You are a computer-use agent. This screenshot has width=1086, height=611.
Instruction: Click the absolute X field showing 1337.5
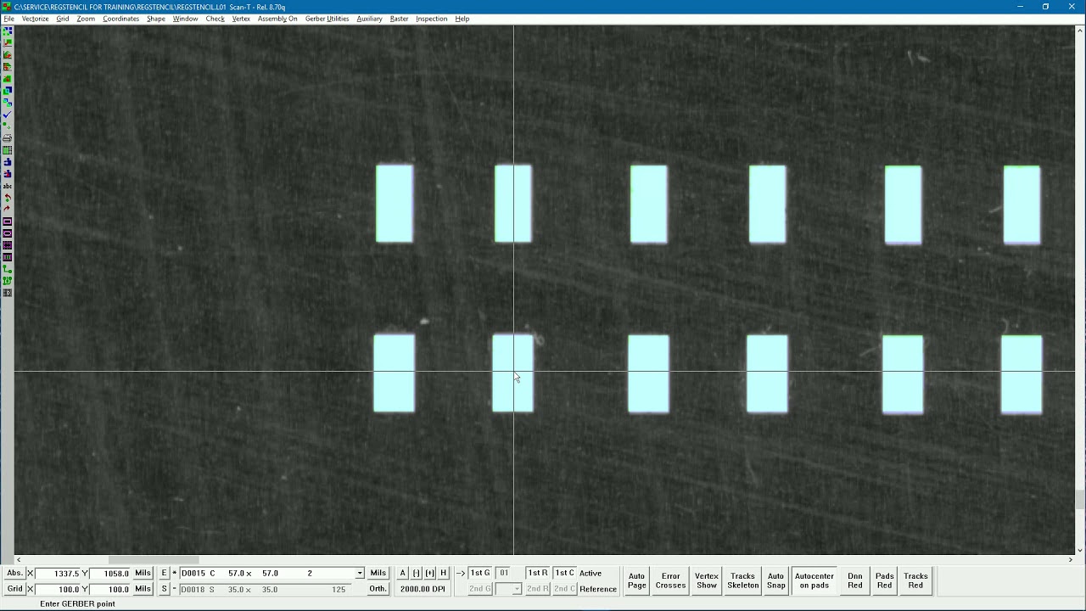coord(58,574)
